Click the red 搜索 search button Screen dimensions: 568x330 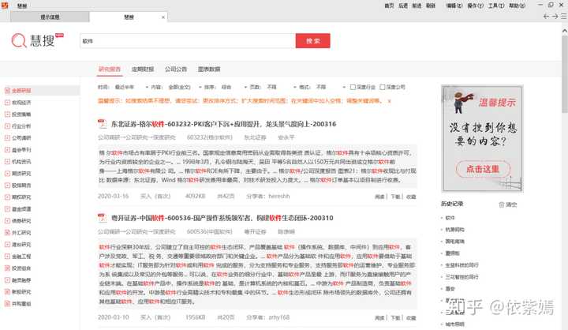click(x=312, y=40)
